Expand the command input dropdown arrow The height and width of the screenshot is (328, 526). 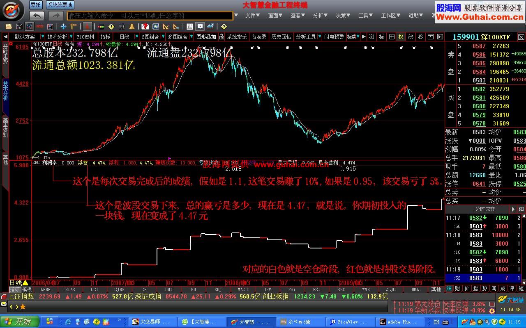coord(236,16)
